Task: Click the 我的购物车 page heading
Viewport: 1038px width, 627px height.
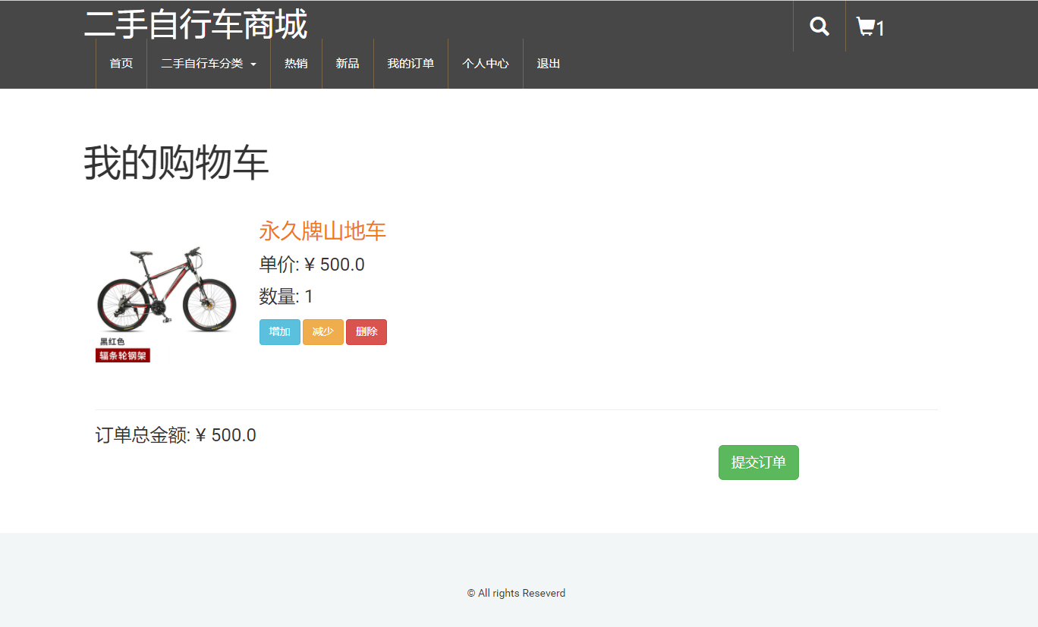Action: (x=176, y=163)
